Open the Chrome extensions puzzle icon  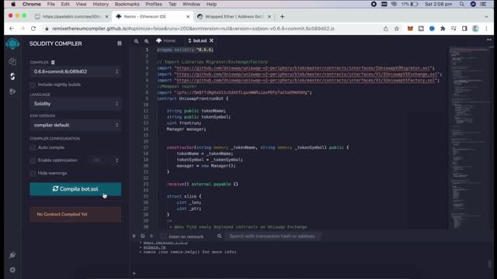(x=443, y=29)
